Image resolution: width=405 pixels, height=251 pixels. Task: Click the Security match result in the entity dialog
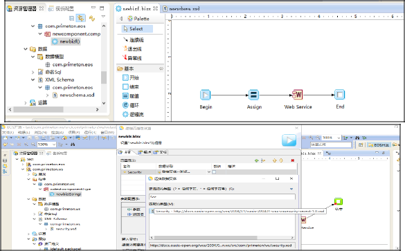coord(240,211)
